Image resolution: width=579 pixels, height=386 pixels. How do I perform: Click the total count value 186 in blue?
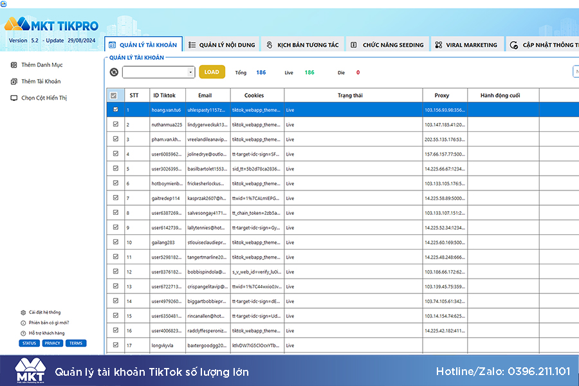(x=261, y=73)
